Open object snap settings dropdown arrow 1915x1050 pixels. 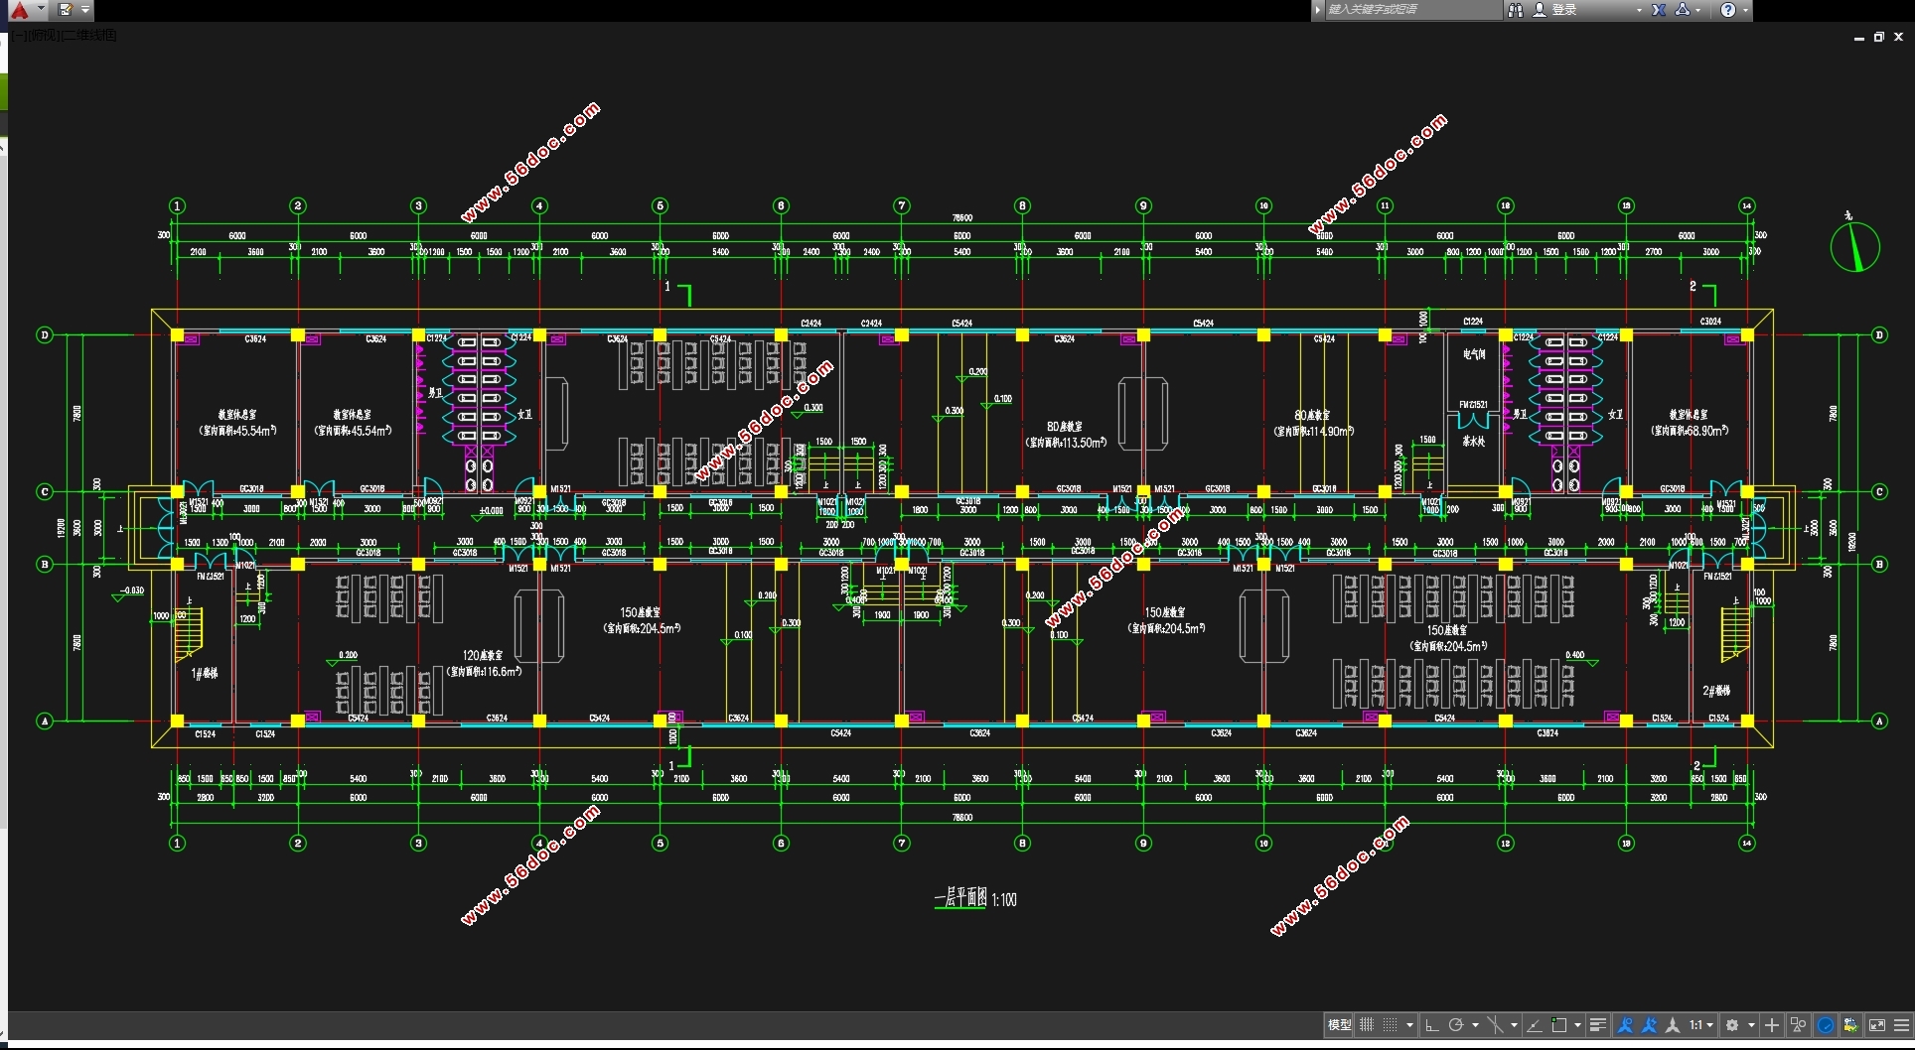(x=1577, y=1025)
